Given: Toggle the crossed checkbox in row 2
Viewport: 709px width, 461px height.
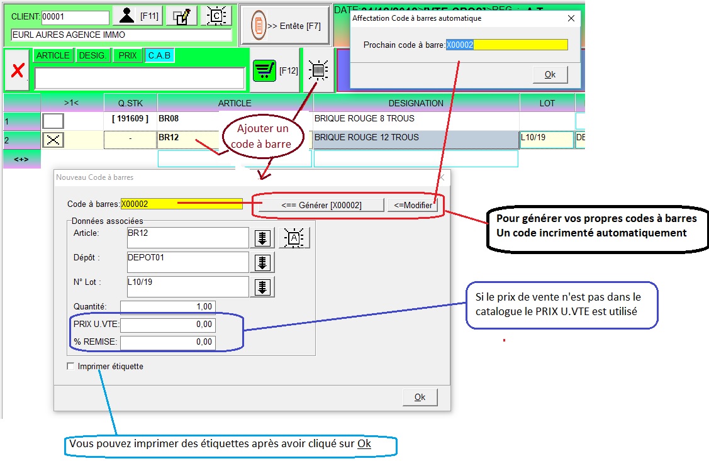Looking at the screenshot, I should coord(53,140).
